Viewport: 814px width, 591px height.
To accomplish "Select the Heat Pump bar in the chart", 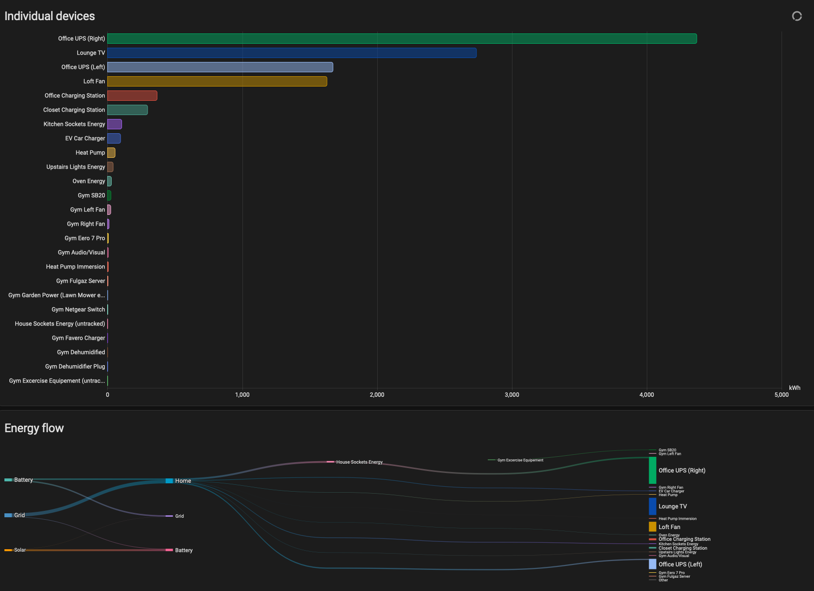I will pyautogui.click(x=111, y=152).
